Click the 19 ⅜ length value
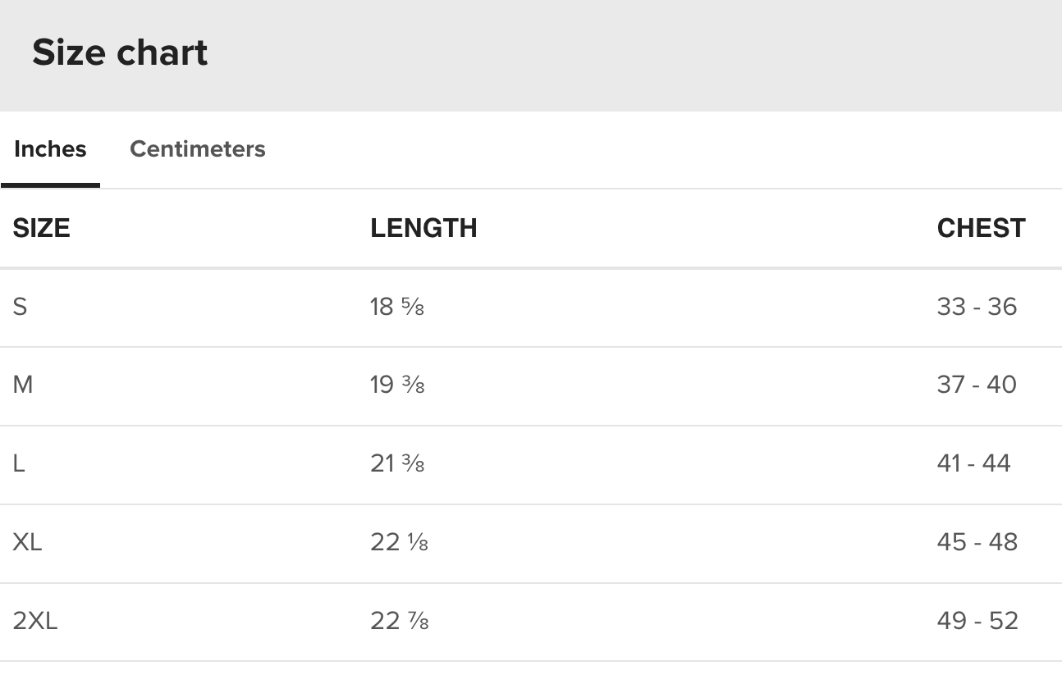 (x=396, y=385)
